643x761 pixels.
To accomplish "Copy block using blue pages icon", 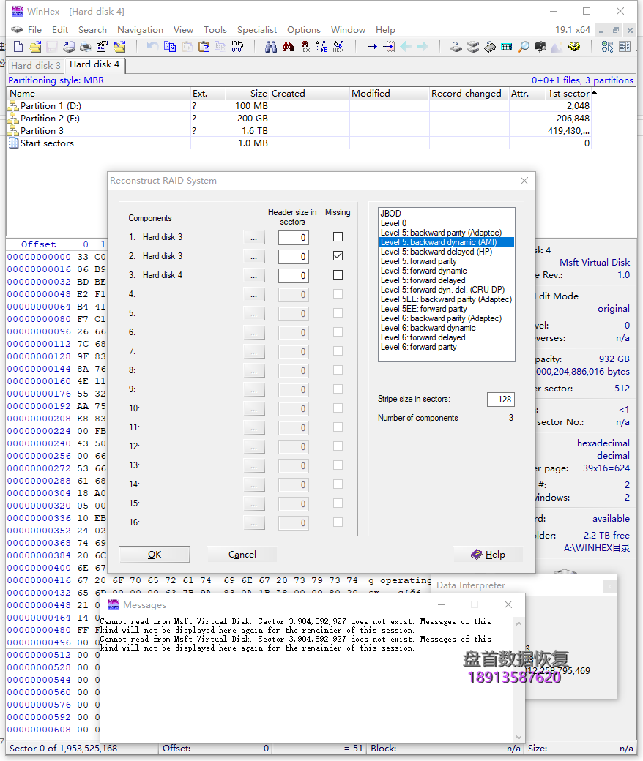I will (169, 47).
